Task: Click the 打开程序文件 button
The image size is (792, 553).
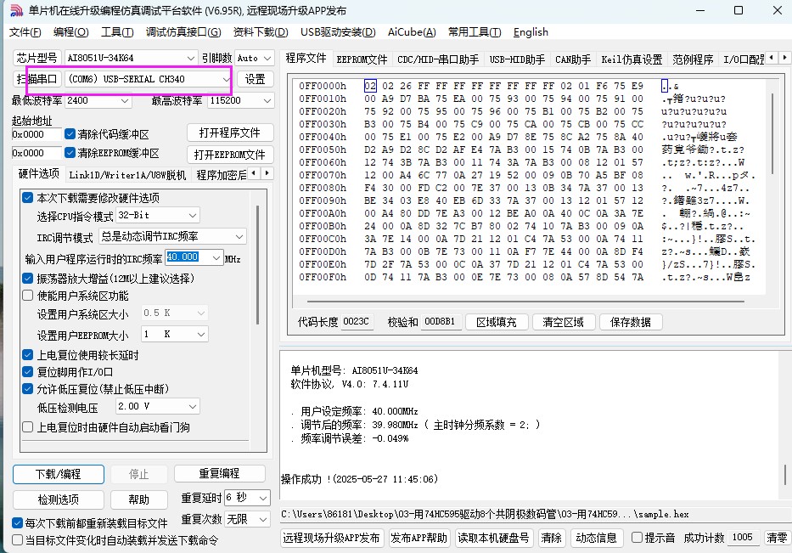Action: pos(230,133)
